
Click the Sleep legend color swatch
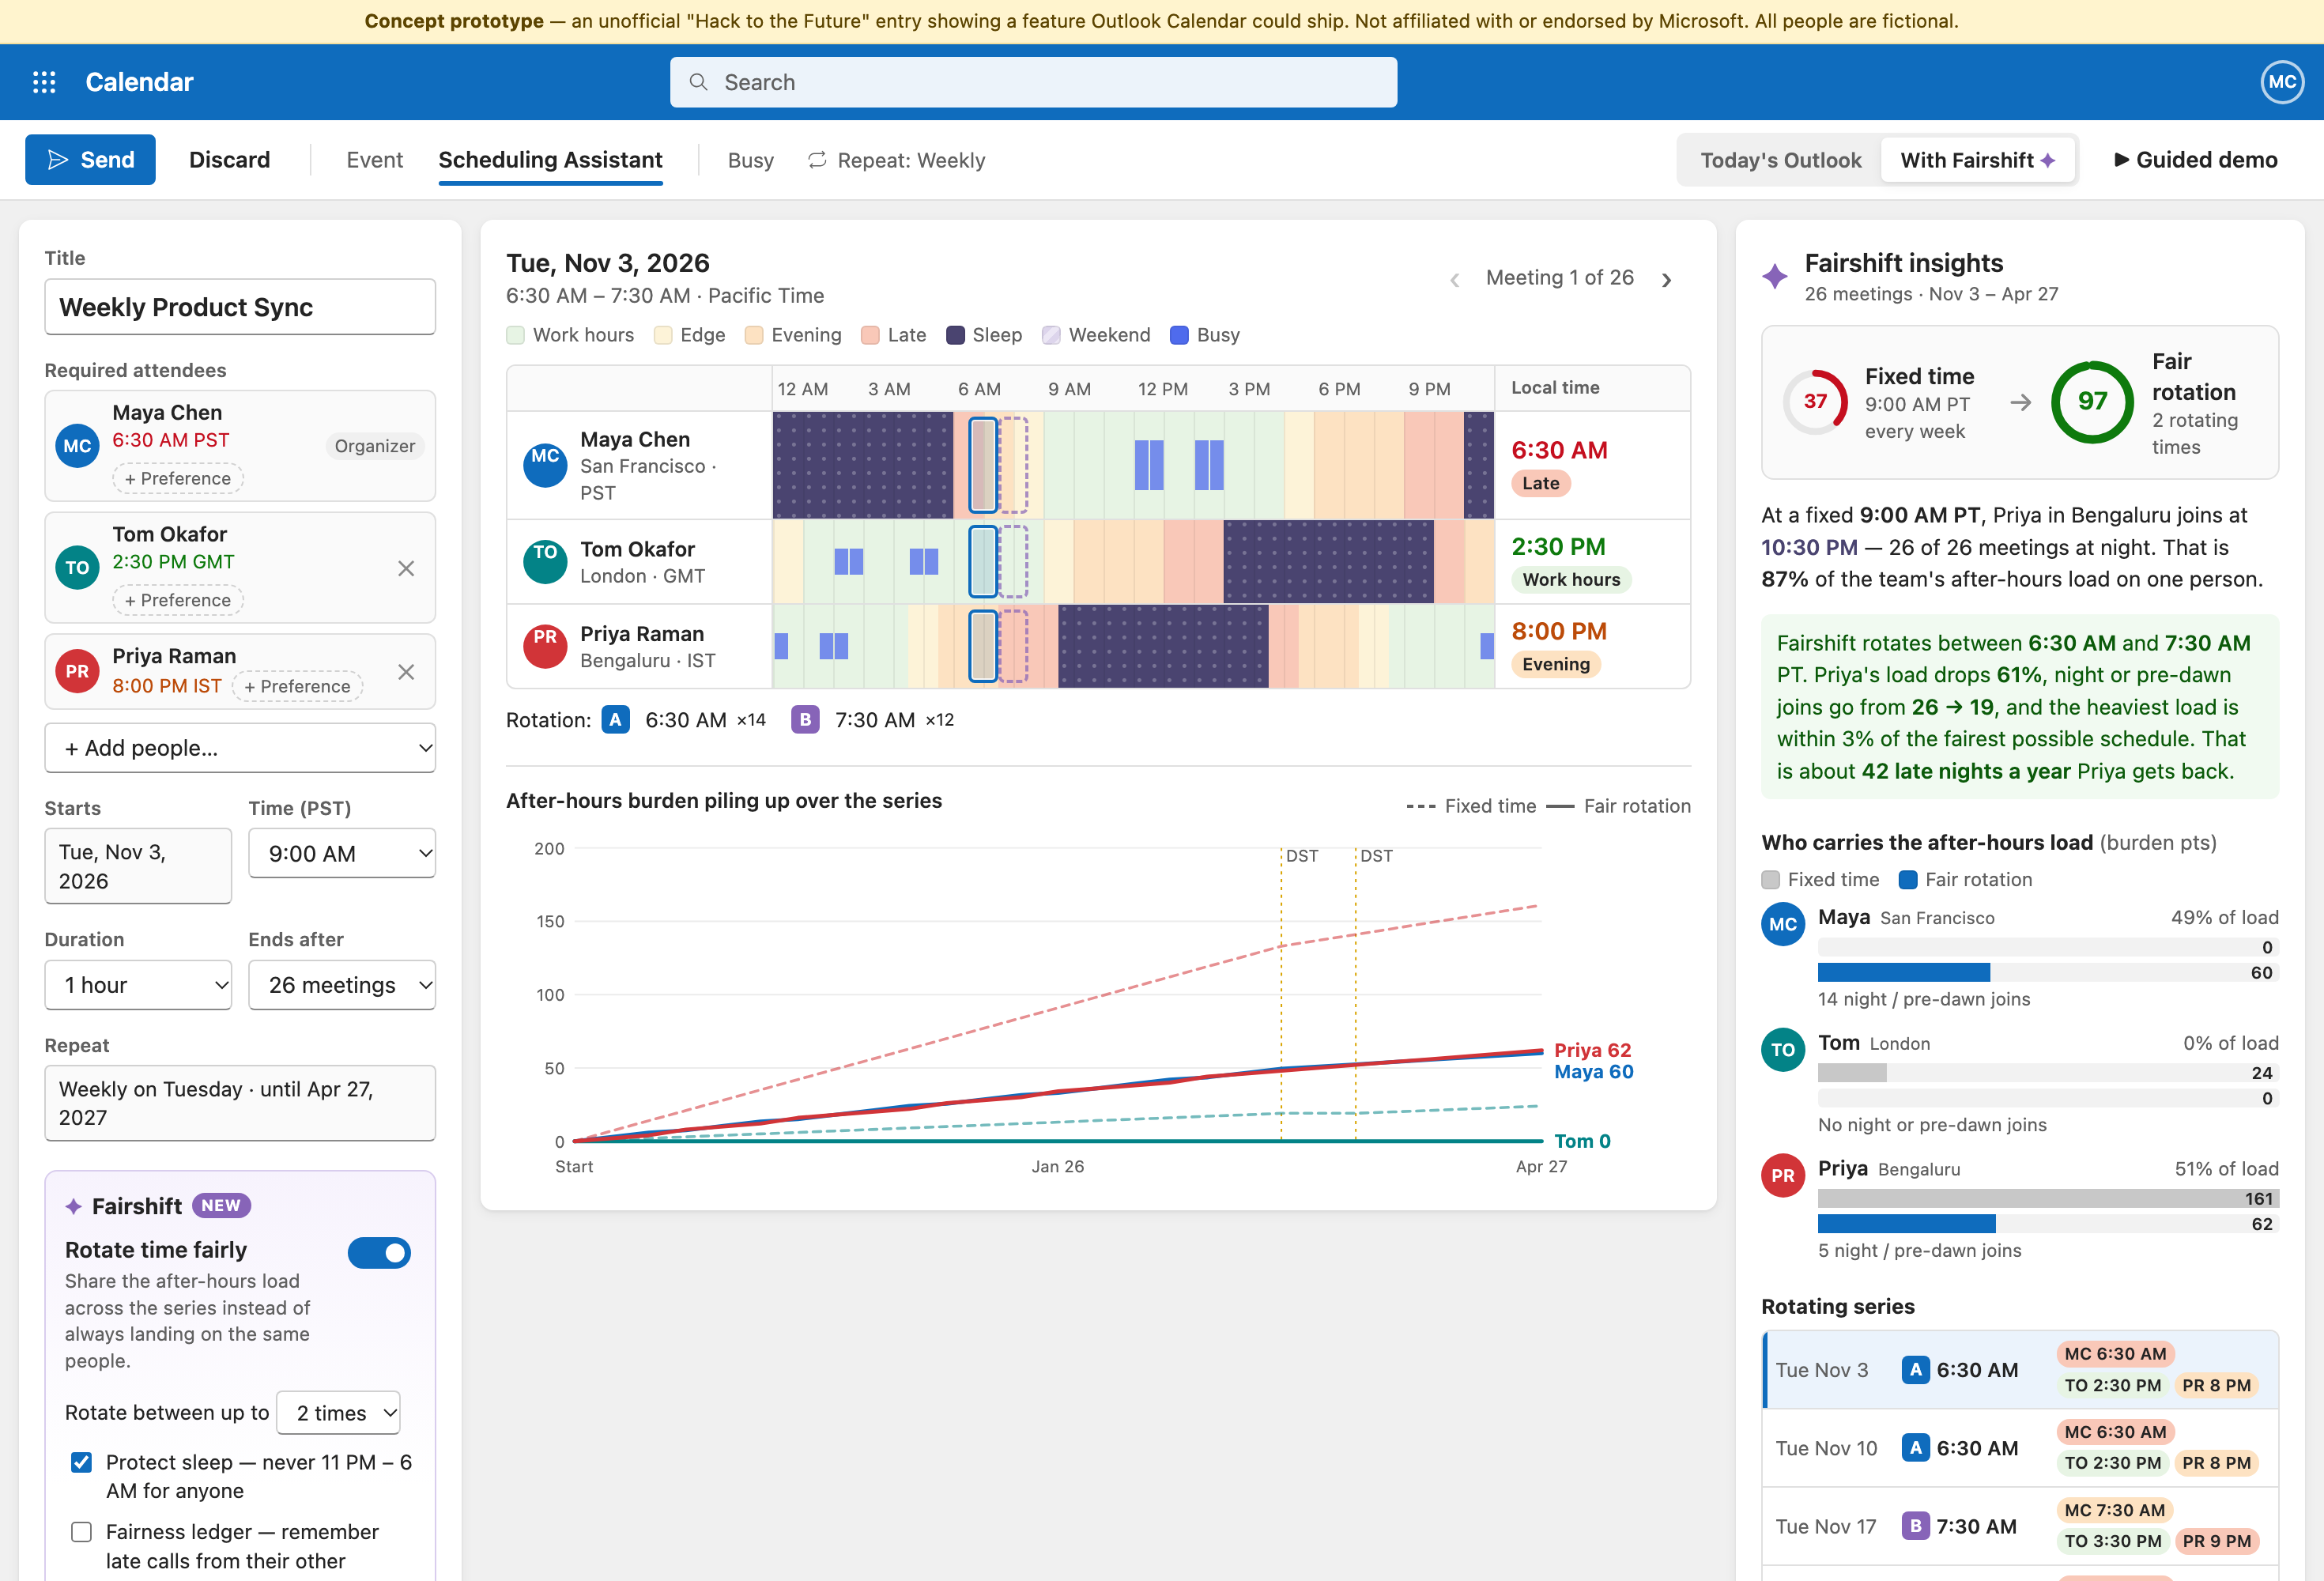click(955, 335)
